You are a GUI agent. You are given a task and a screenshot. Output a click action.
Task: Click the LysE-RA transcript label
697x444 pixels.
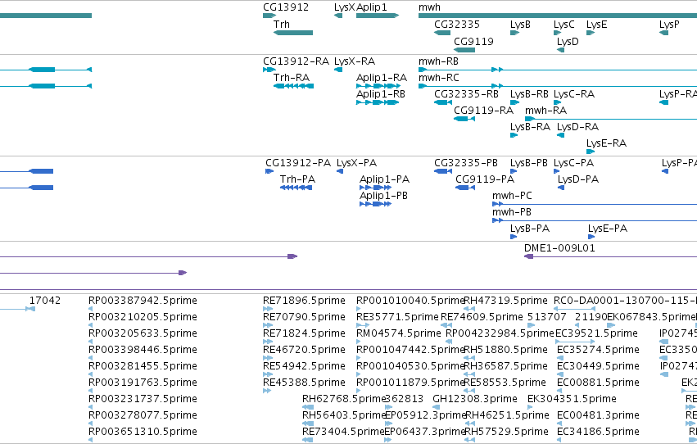(606, 143)
